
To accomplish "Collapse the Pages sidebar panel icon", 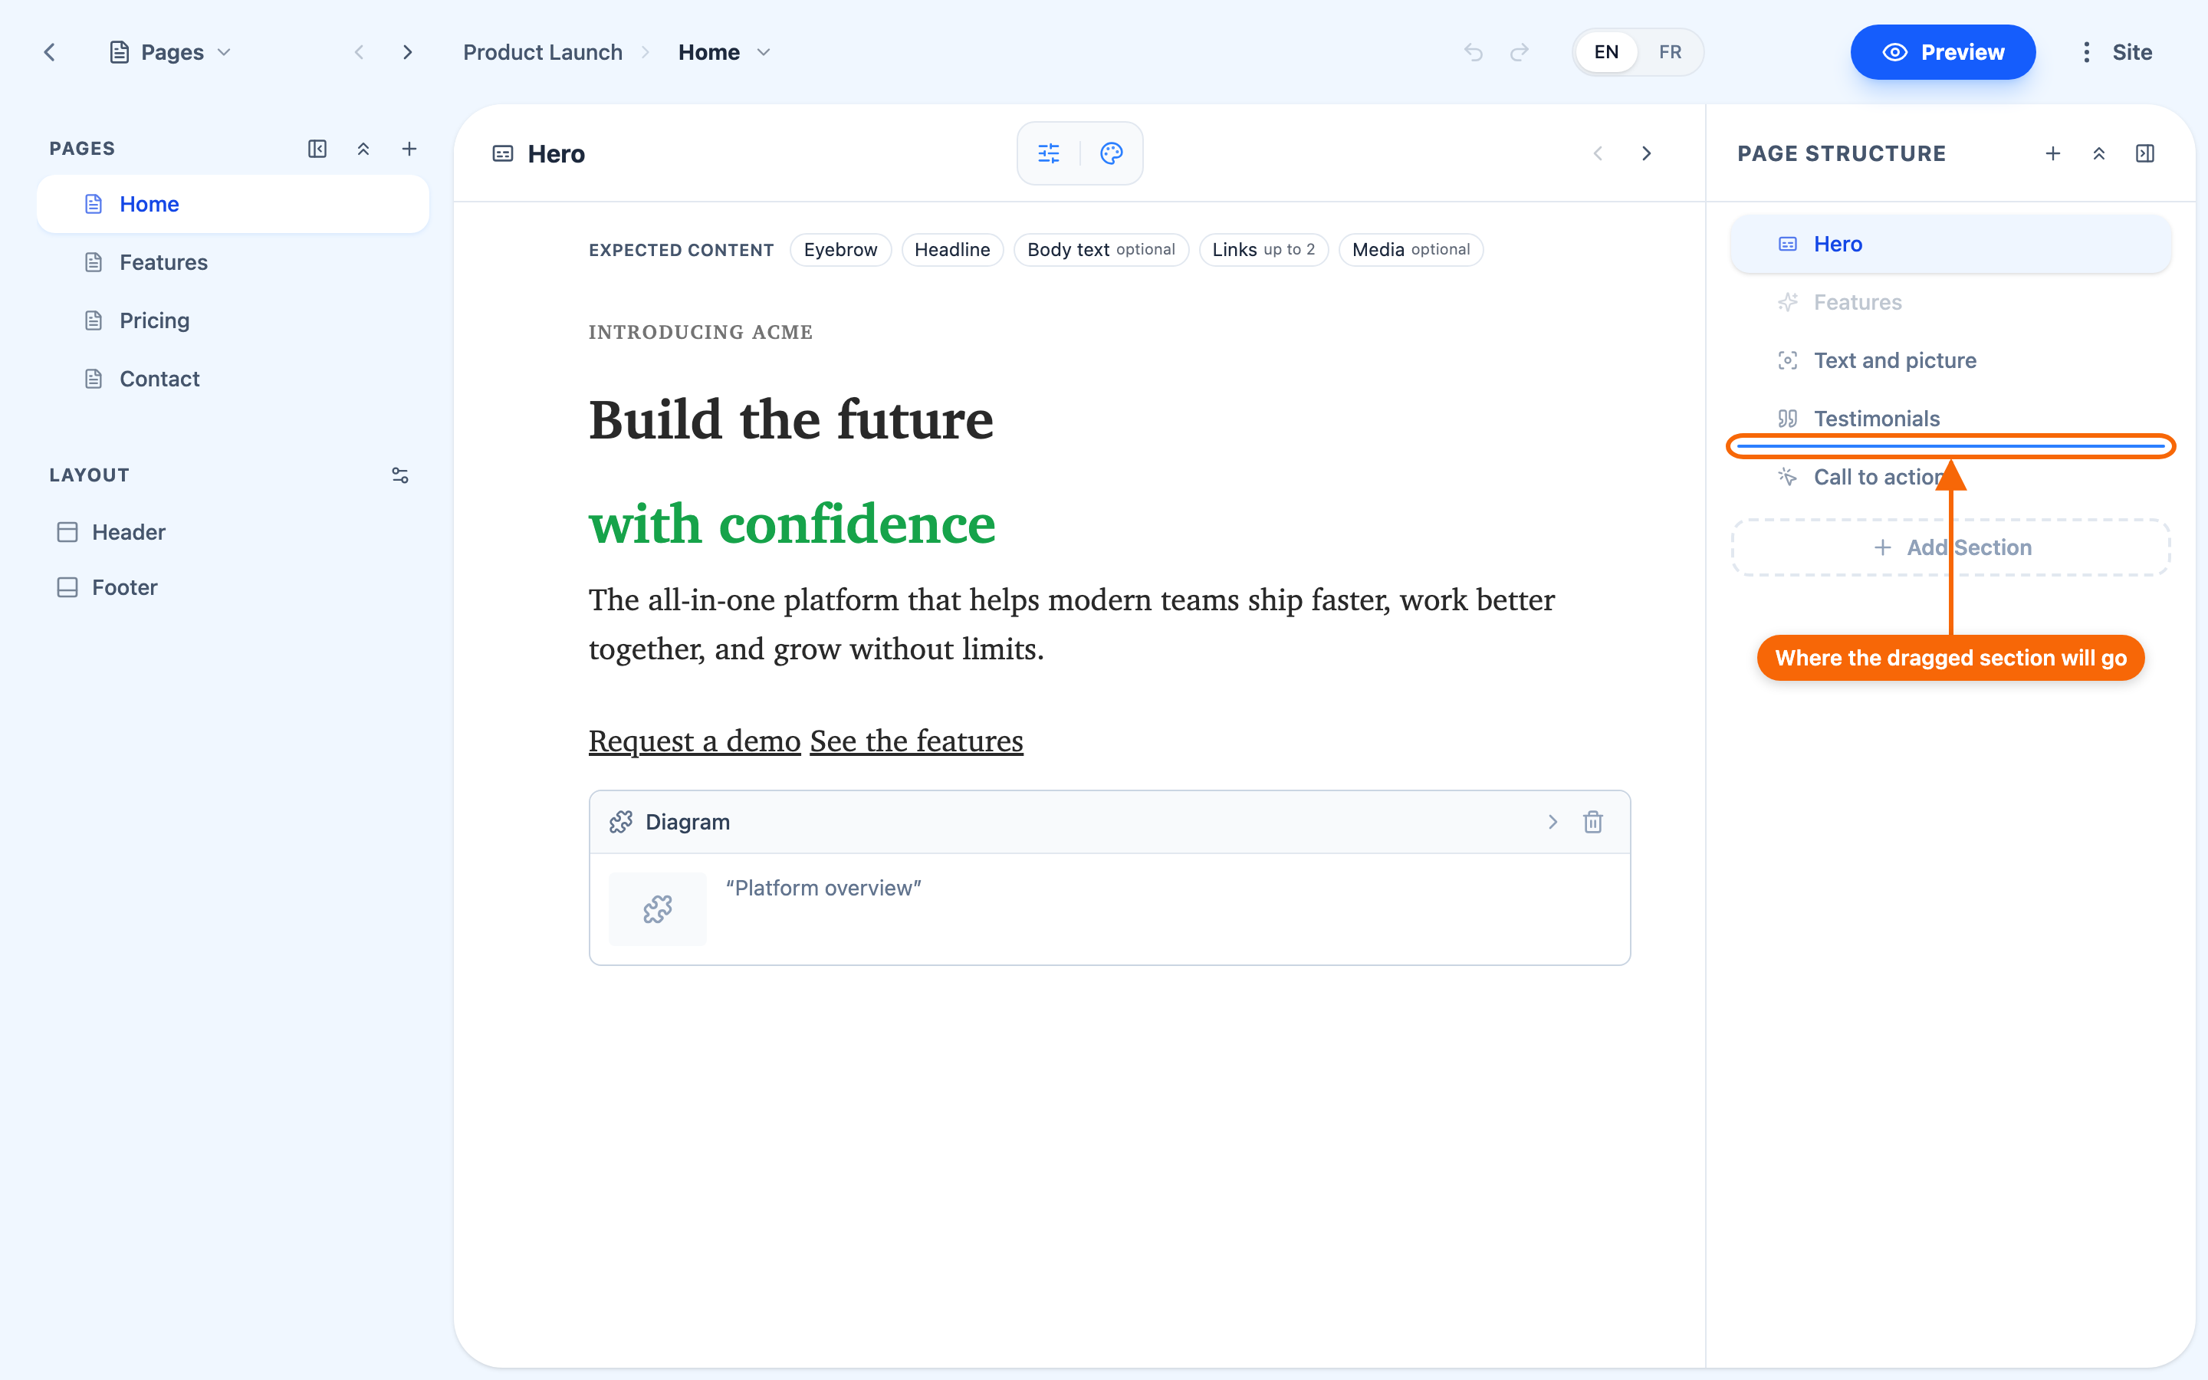I will coord(317,149).
